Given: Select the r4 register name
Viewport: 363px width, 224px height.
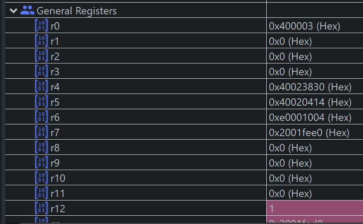Looking at the screenshot, I should click(x=55, y=87).
